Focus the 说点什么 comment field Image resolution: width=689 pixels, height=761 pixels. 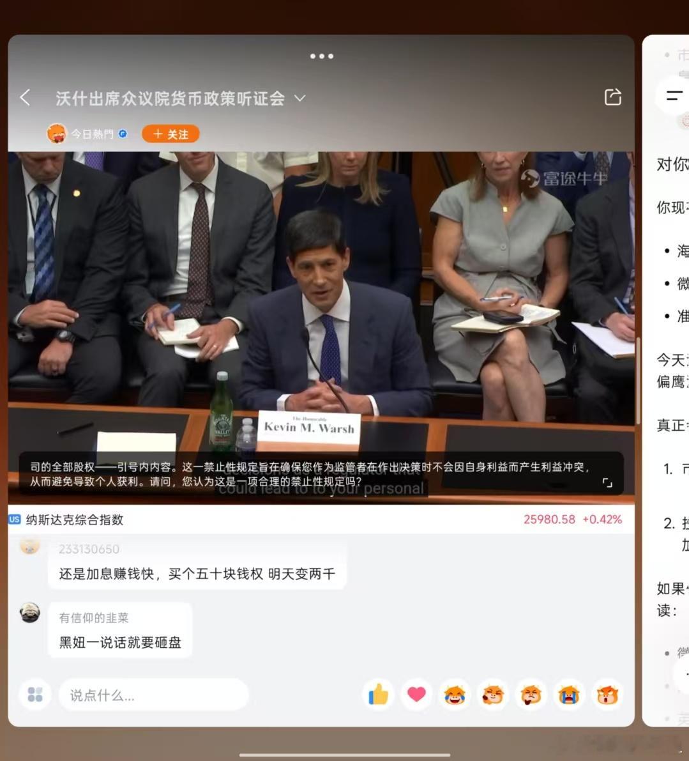tap(154, 695)
